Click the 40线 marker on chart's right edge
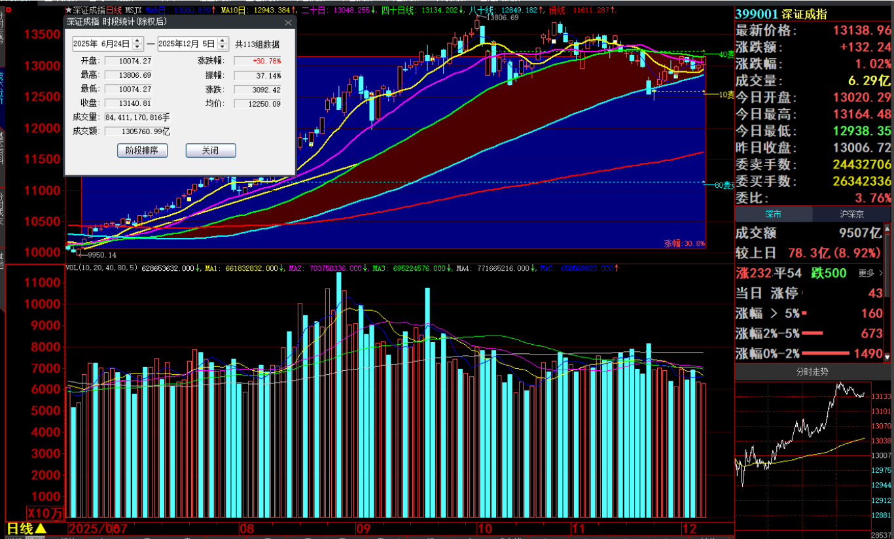 tap(724, 54)
